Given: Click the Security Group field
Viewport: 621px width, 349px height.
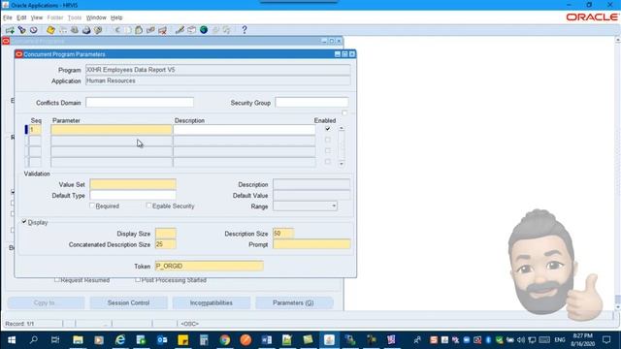Looking at the screenshot, I should 312,103.
